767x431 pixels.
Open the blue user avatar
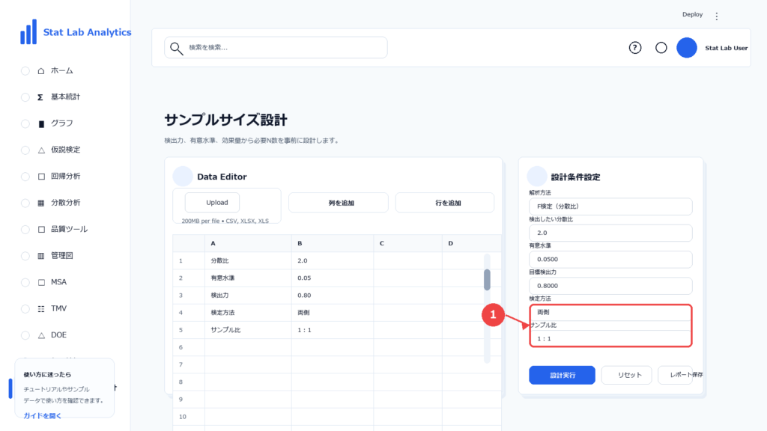pyautogui.click(x=687, y=48)
